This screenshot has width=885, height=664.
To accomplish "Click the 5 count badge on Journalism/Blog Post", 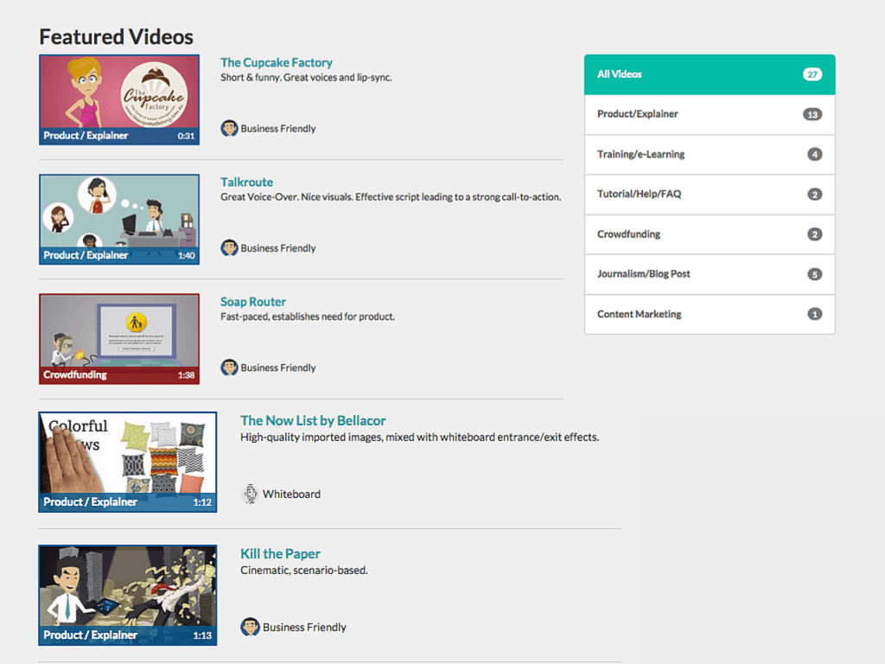I will coord(814,274).
